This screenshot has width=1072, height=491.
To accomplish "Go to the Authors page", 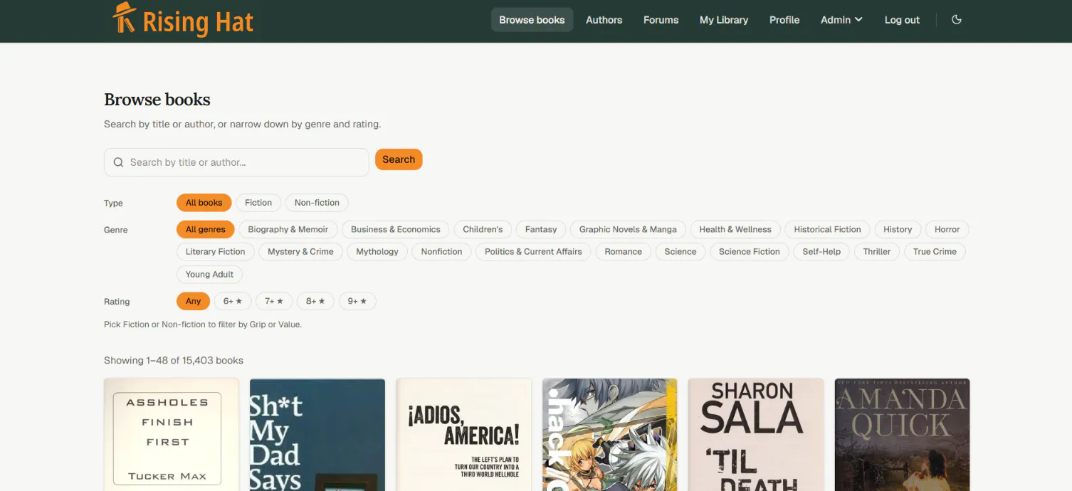I will pos(604,20).
